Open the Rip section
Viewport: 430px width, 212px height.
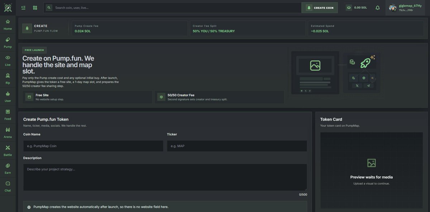point(8,79)
